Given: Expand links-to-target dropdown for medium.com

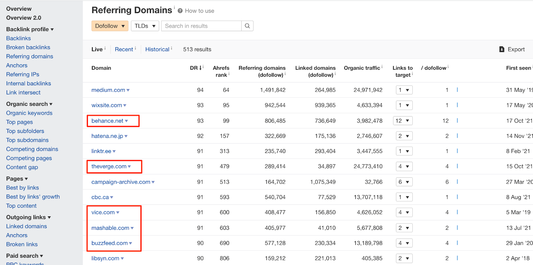Looking at the screenshot, I should tap(404, 90).
